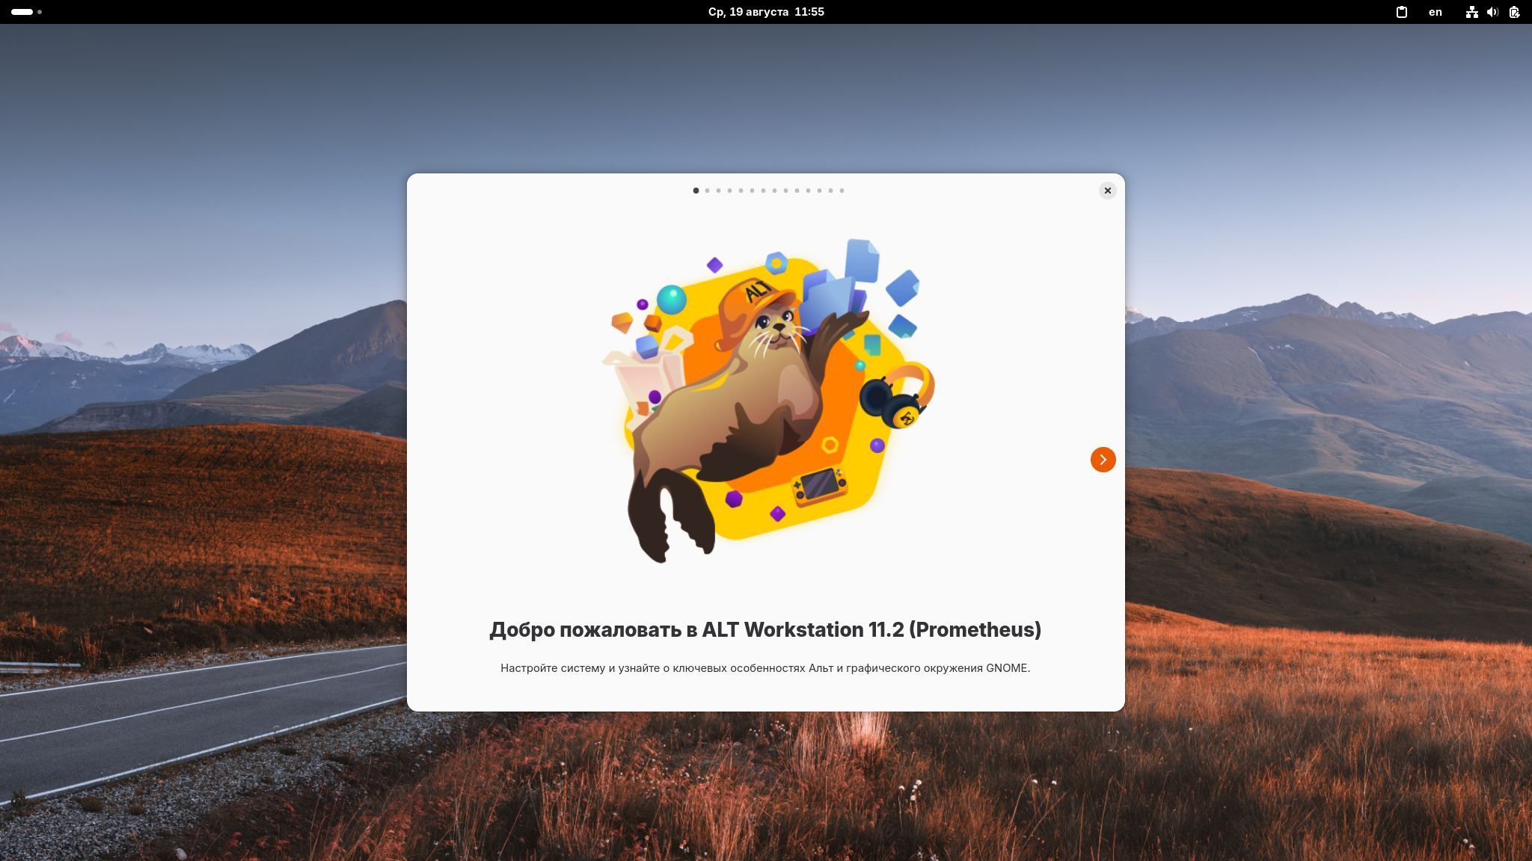Close the ALT Workstation welcome dialog
This screenshot has height=861, width=1532.
1108,191
